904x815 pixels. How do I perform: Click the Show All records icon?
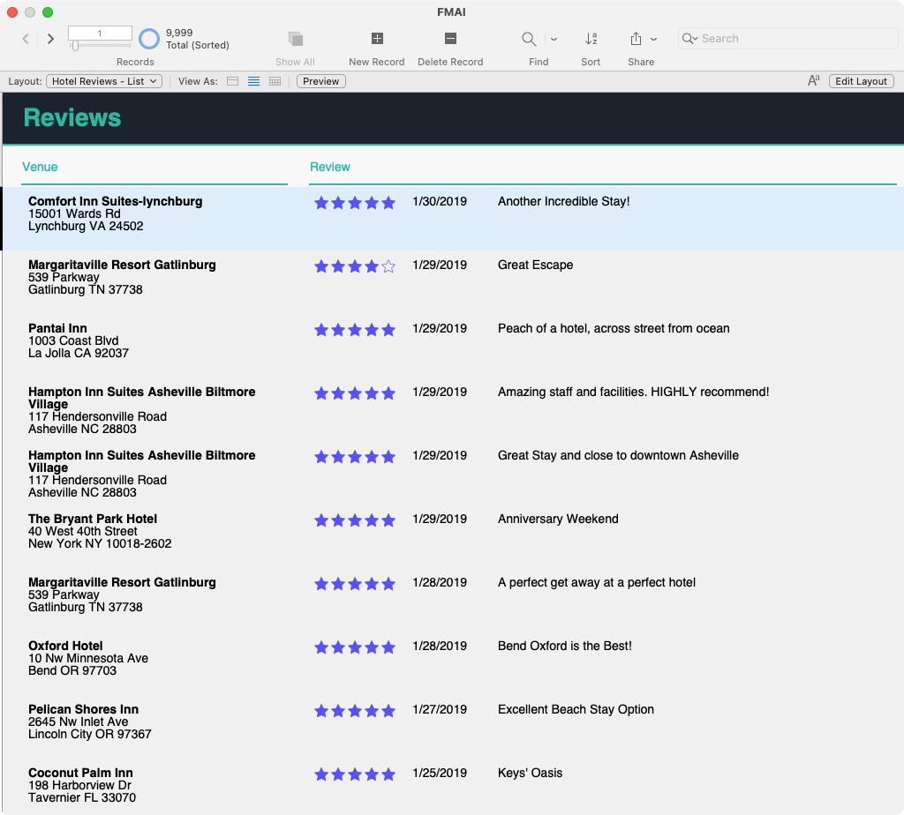(295, 38)
